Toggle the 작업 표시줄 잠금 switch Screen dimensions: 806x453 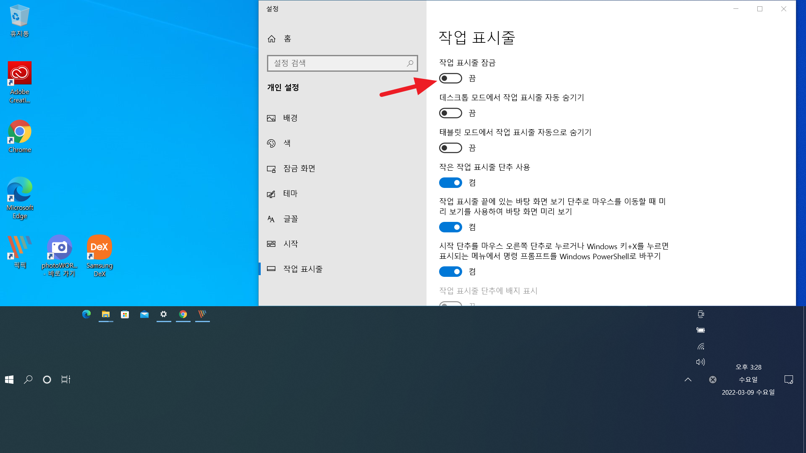click(450, 78)
